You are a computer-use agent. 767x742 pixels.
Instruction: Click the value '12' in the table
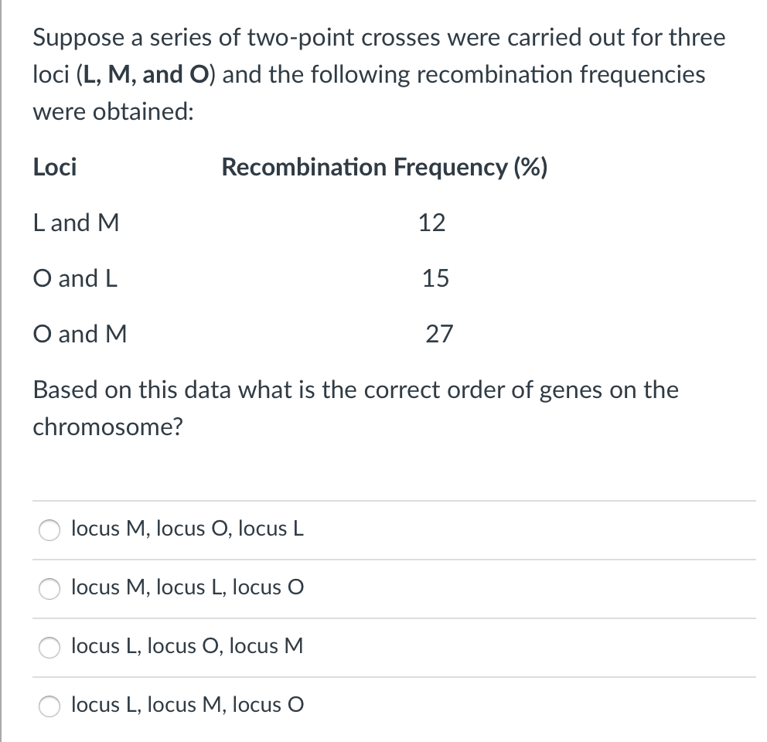tap(433, 223)
